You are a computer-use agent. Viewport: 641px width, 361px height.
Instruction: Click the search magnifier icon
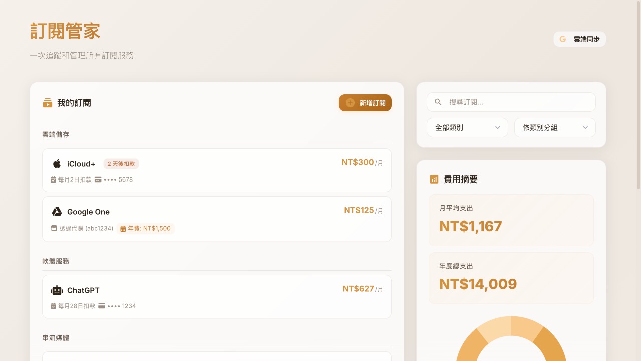pos(438,102)
